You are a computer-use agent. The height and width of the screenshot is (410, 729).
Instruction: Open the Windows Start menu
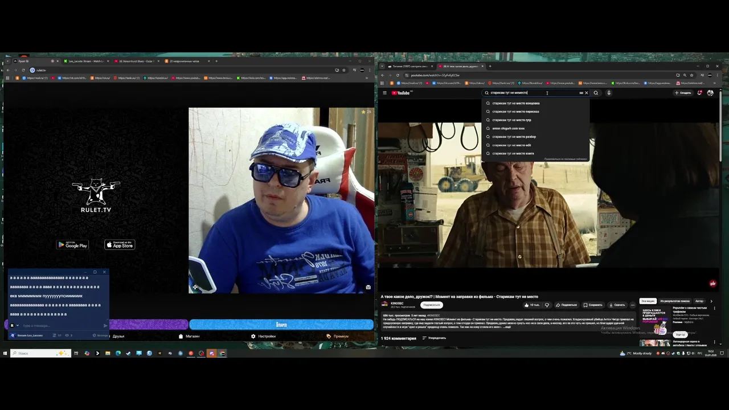click(x=5, y=353)
